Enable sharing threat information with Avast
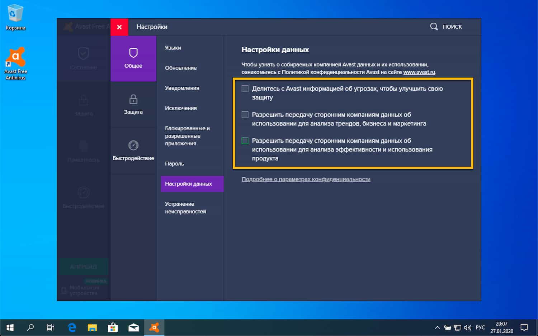 tap(245, 88)
